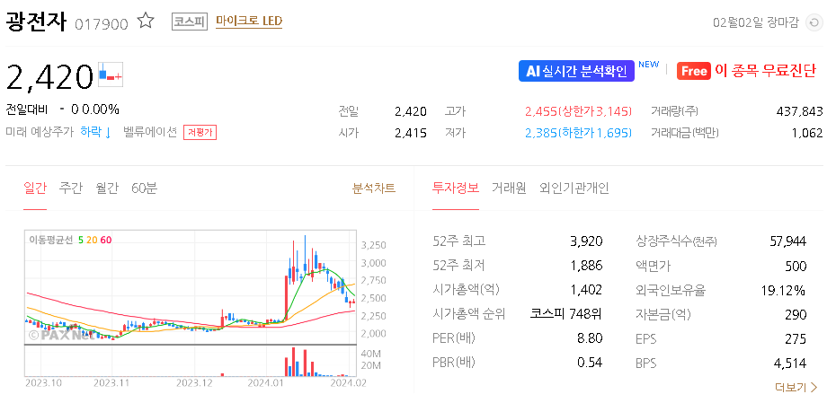Viewport: 836px width, 403px height.
Task: Click the 시가총액 value 1,402
Action: (586, 290)
